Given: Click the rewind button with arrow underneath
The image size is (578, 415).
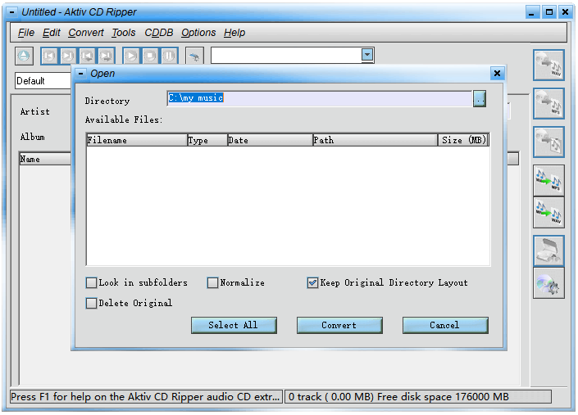Looking at the screenshot, I should 87,56.
